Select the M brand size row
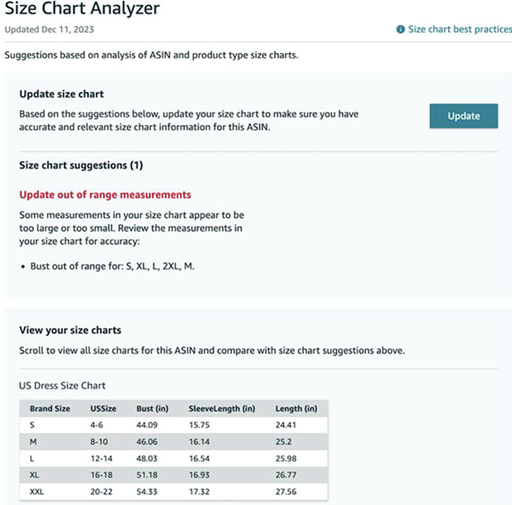Viewport: 512px width, 505px height. pyautogui.click(x=173, y=442)
